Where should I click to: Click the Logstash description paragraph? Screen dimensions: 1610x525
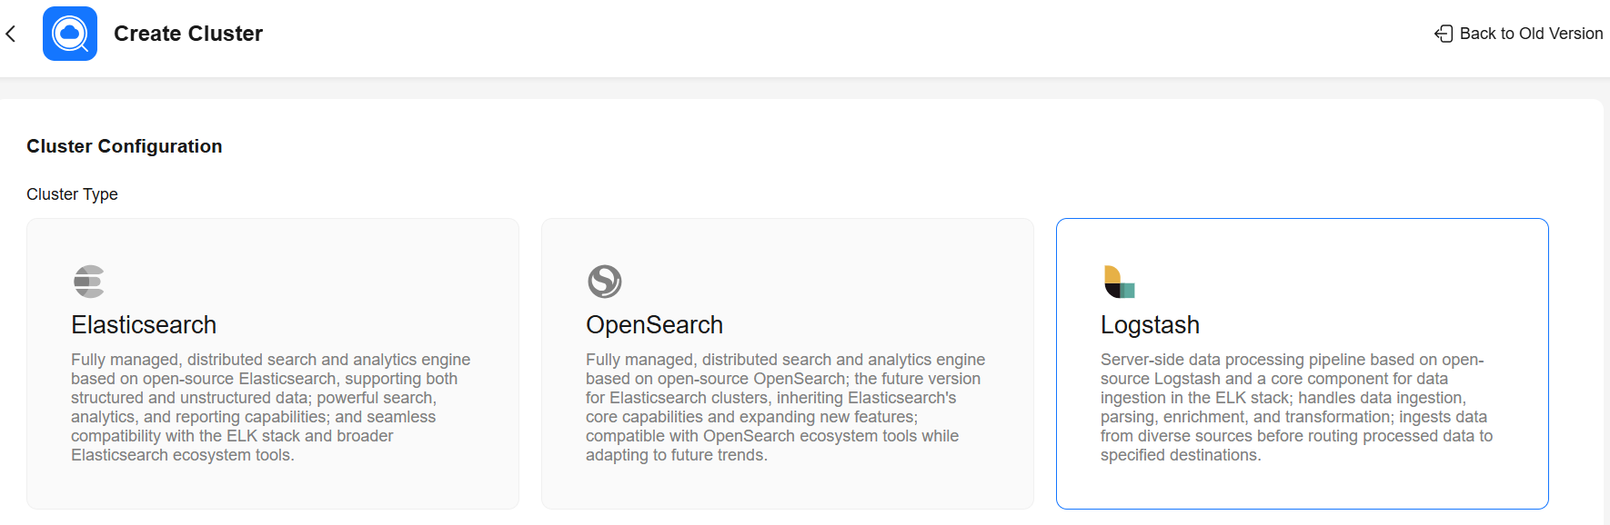(x=1298, y=407)
